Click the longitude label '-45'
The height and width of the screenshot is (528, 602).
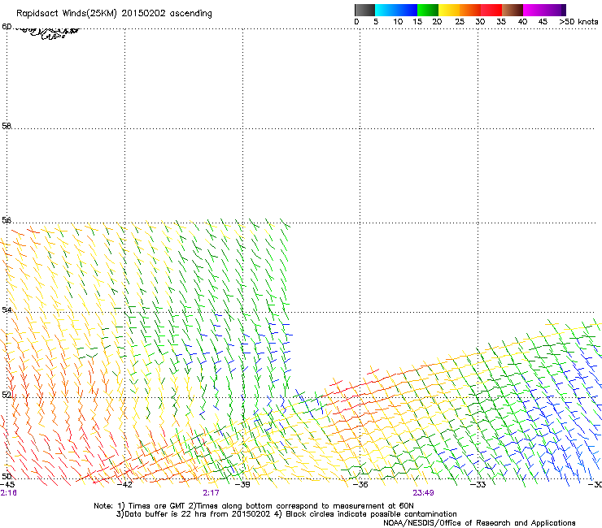[7, 485]
